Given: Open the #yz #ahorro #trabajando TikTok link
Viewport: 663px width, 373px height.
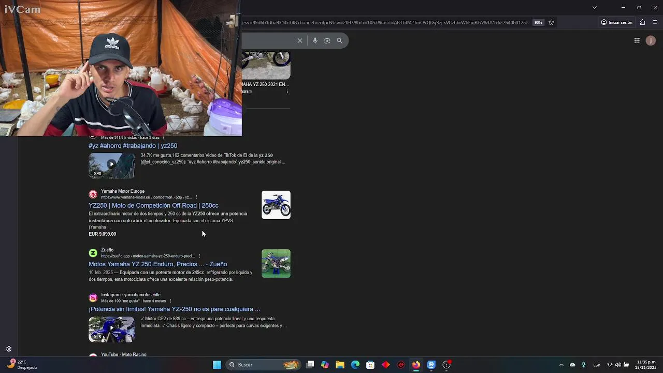Looking at the screenshot, I should 133,146.
